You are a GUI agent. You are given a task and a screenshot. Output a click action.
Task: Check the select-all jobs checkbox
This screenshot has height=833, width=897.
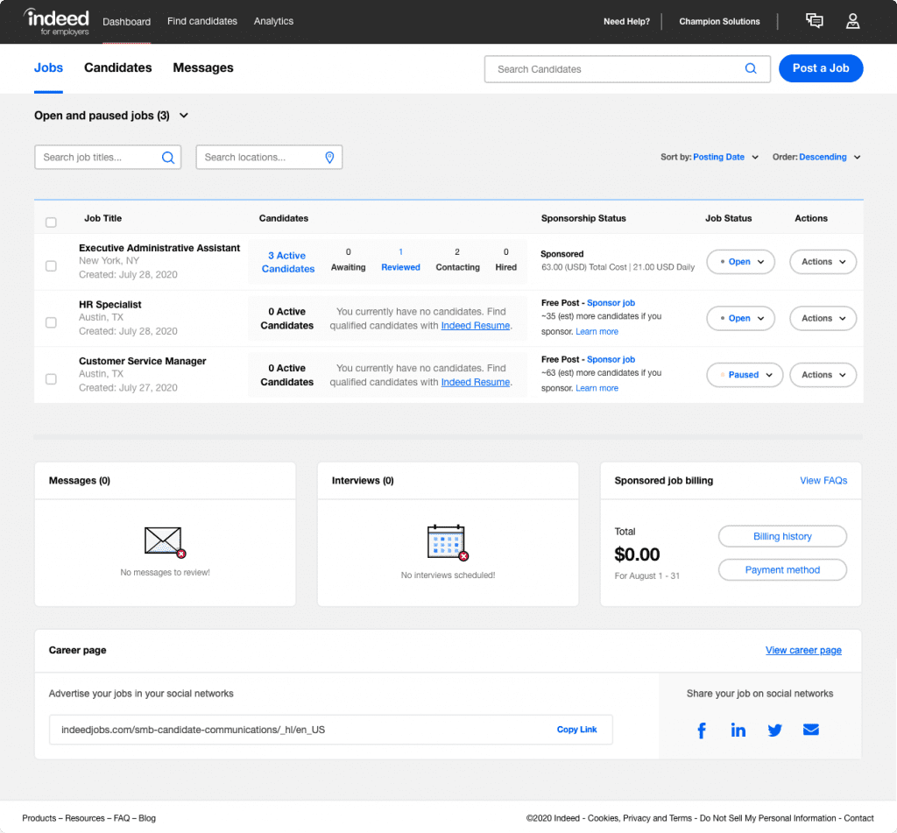tap(51, 222)
